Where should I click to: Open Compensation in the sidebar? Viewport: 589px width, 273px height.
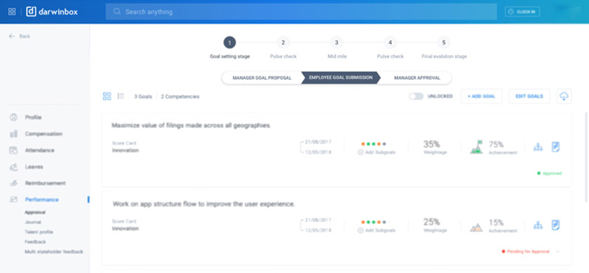[43, 134]
